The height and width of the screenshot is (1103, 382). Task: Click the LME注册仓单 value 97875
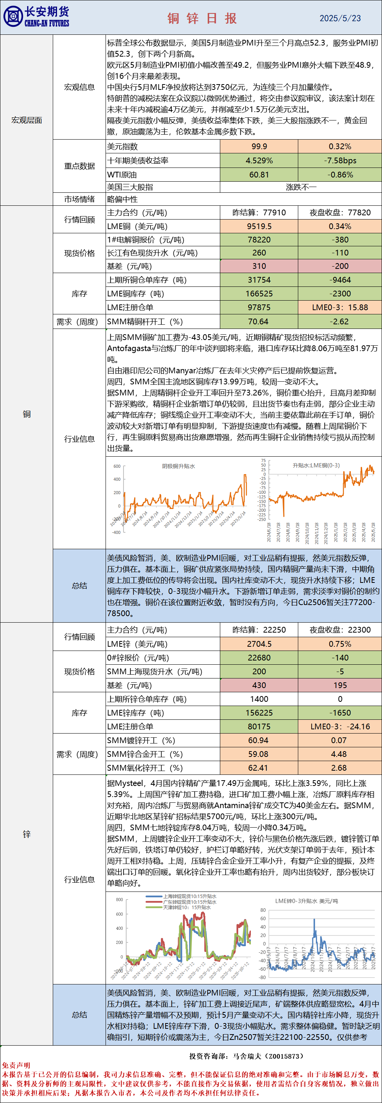point(259,307)
